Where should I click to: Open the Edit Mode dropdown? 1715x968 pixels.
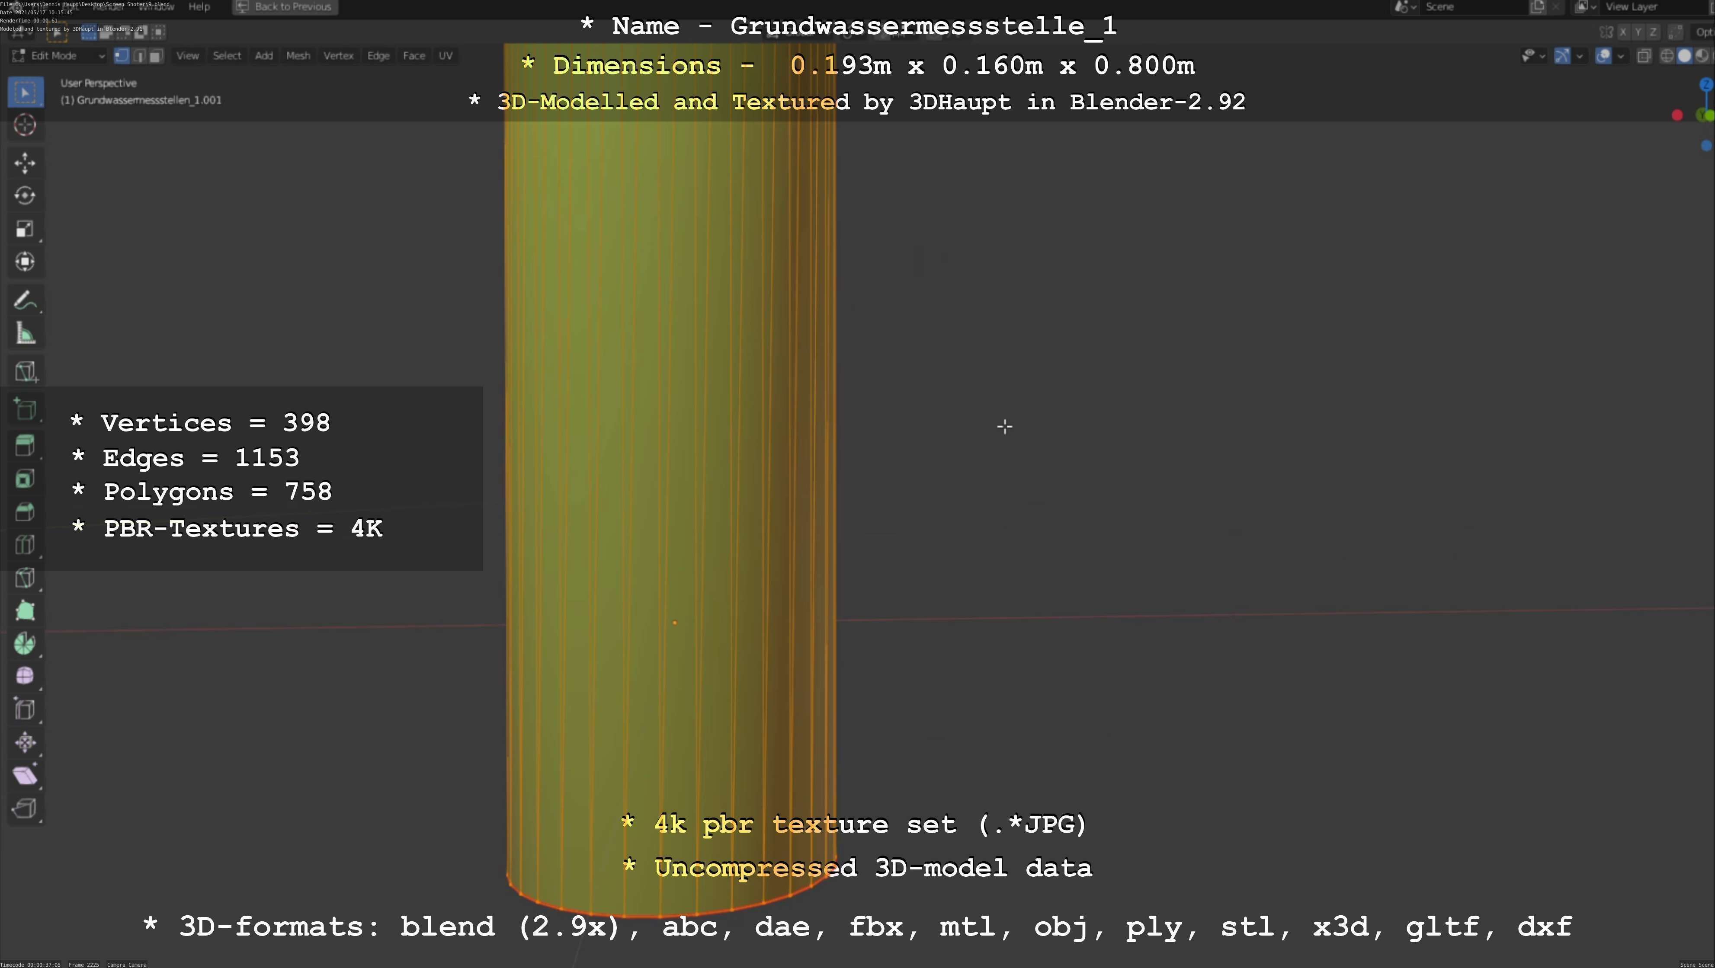click(58, 56)
